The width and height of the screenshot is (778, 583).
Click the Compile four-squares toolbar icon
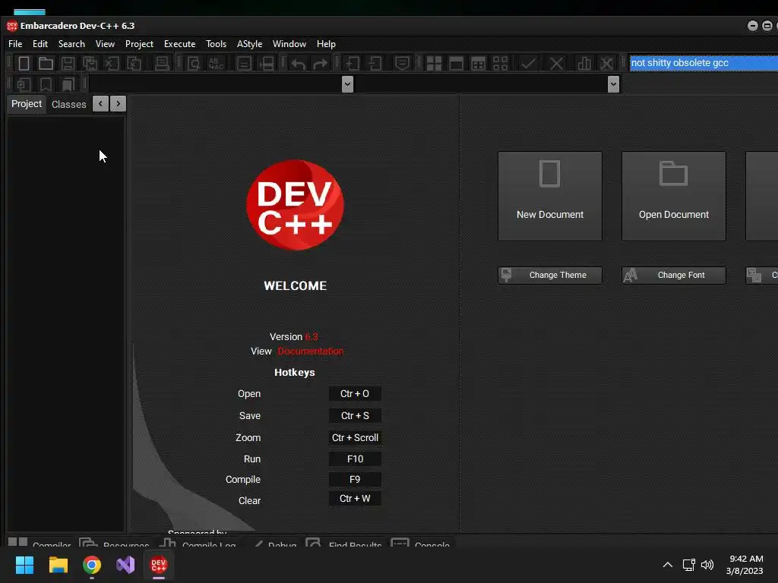pos(434,64)
